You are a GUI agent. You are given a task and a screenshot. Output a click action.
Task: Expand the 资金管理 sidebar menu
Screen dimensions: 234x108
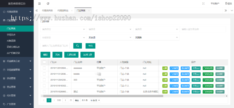pos(17,87)
